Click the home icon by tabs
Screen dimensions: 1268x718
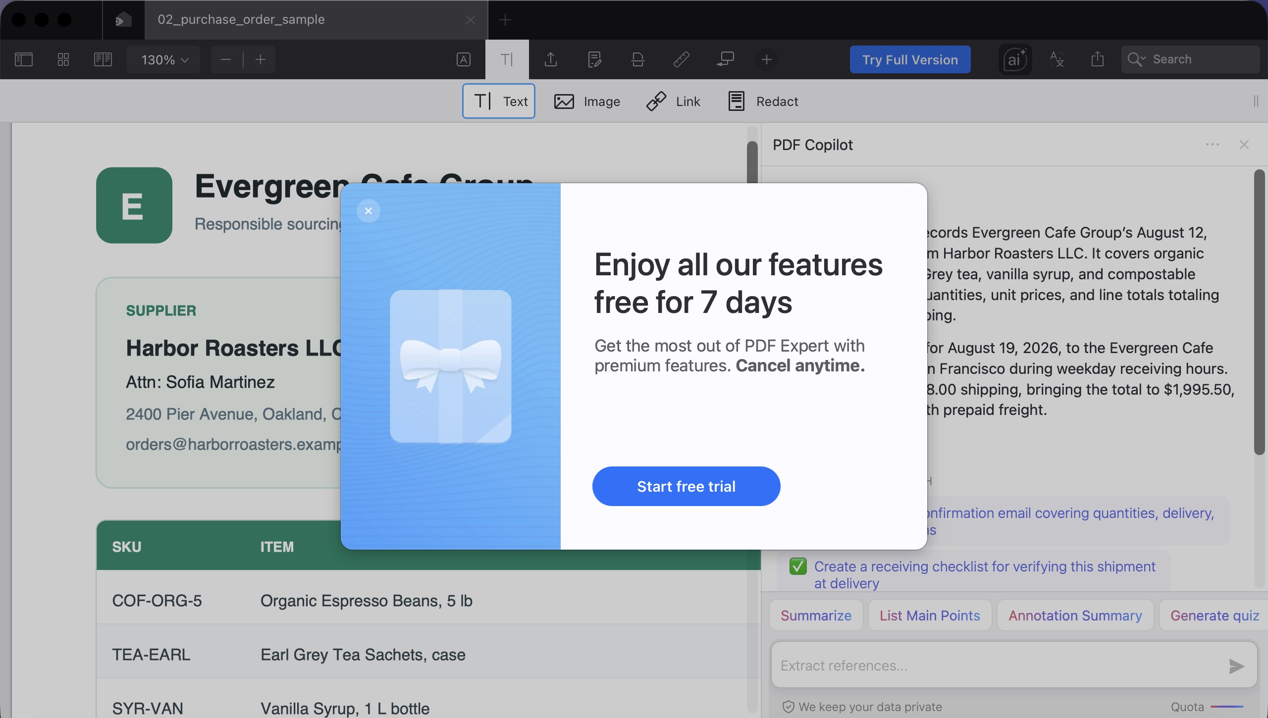coord(123,20)
